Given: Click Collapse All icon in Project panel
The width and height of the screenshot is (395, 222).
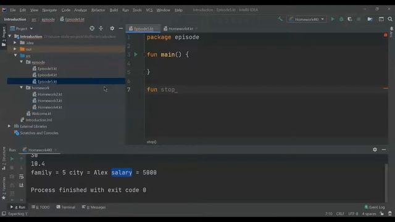Looking at the screenshot, I should tap(101, 28).
